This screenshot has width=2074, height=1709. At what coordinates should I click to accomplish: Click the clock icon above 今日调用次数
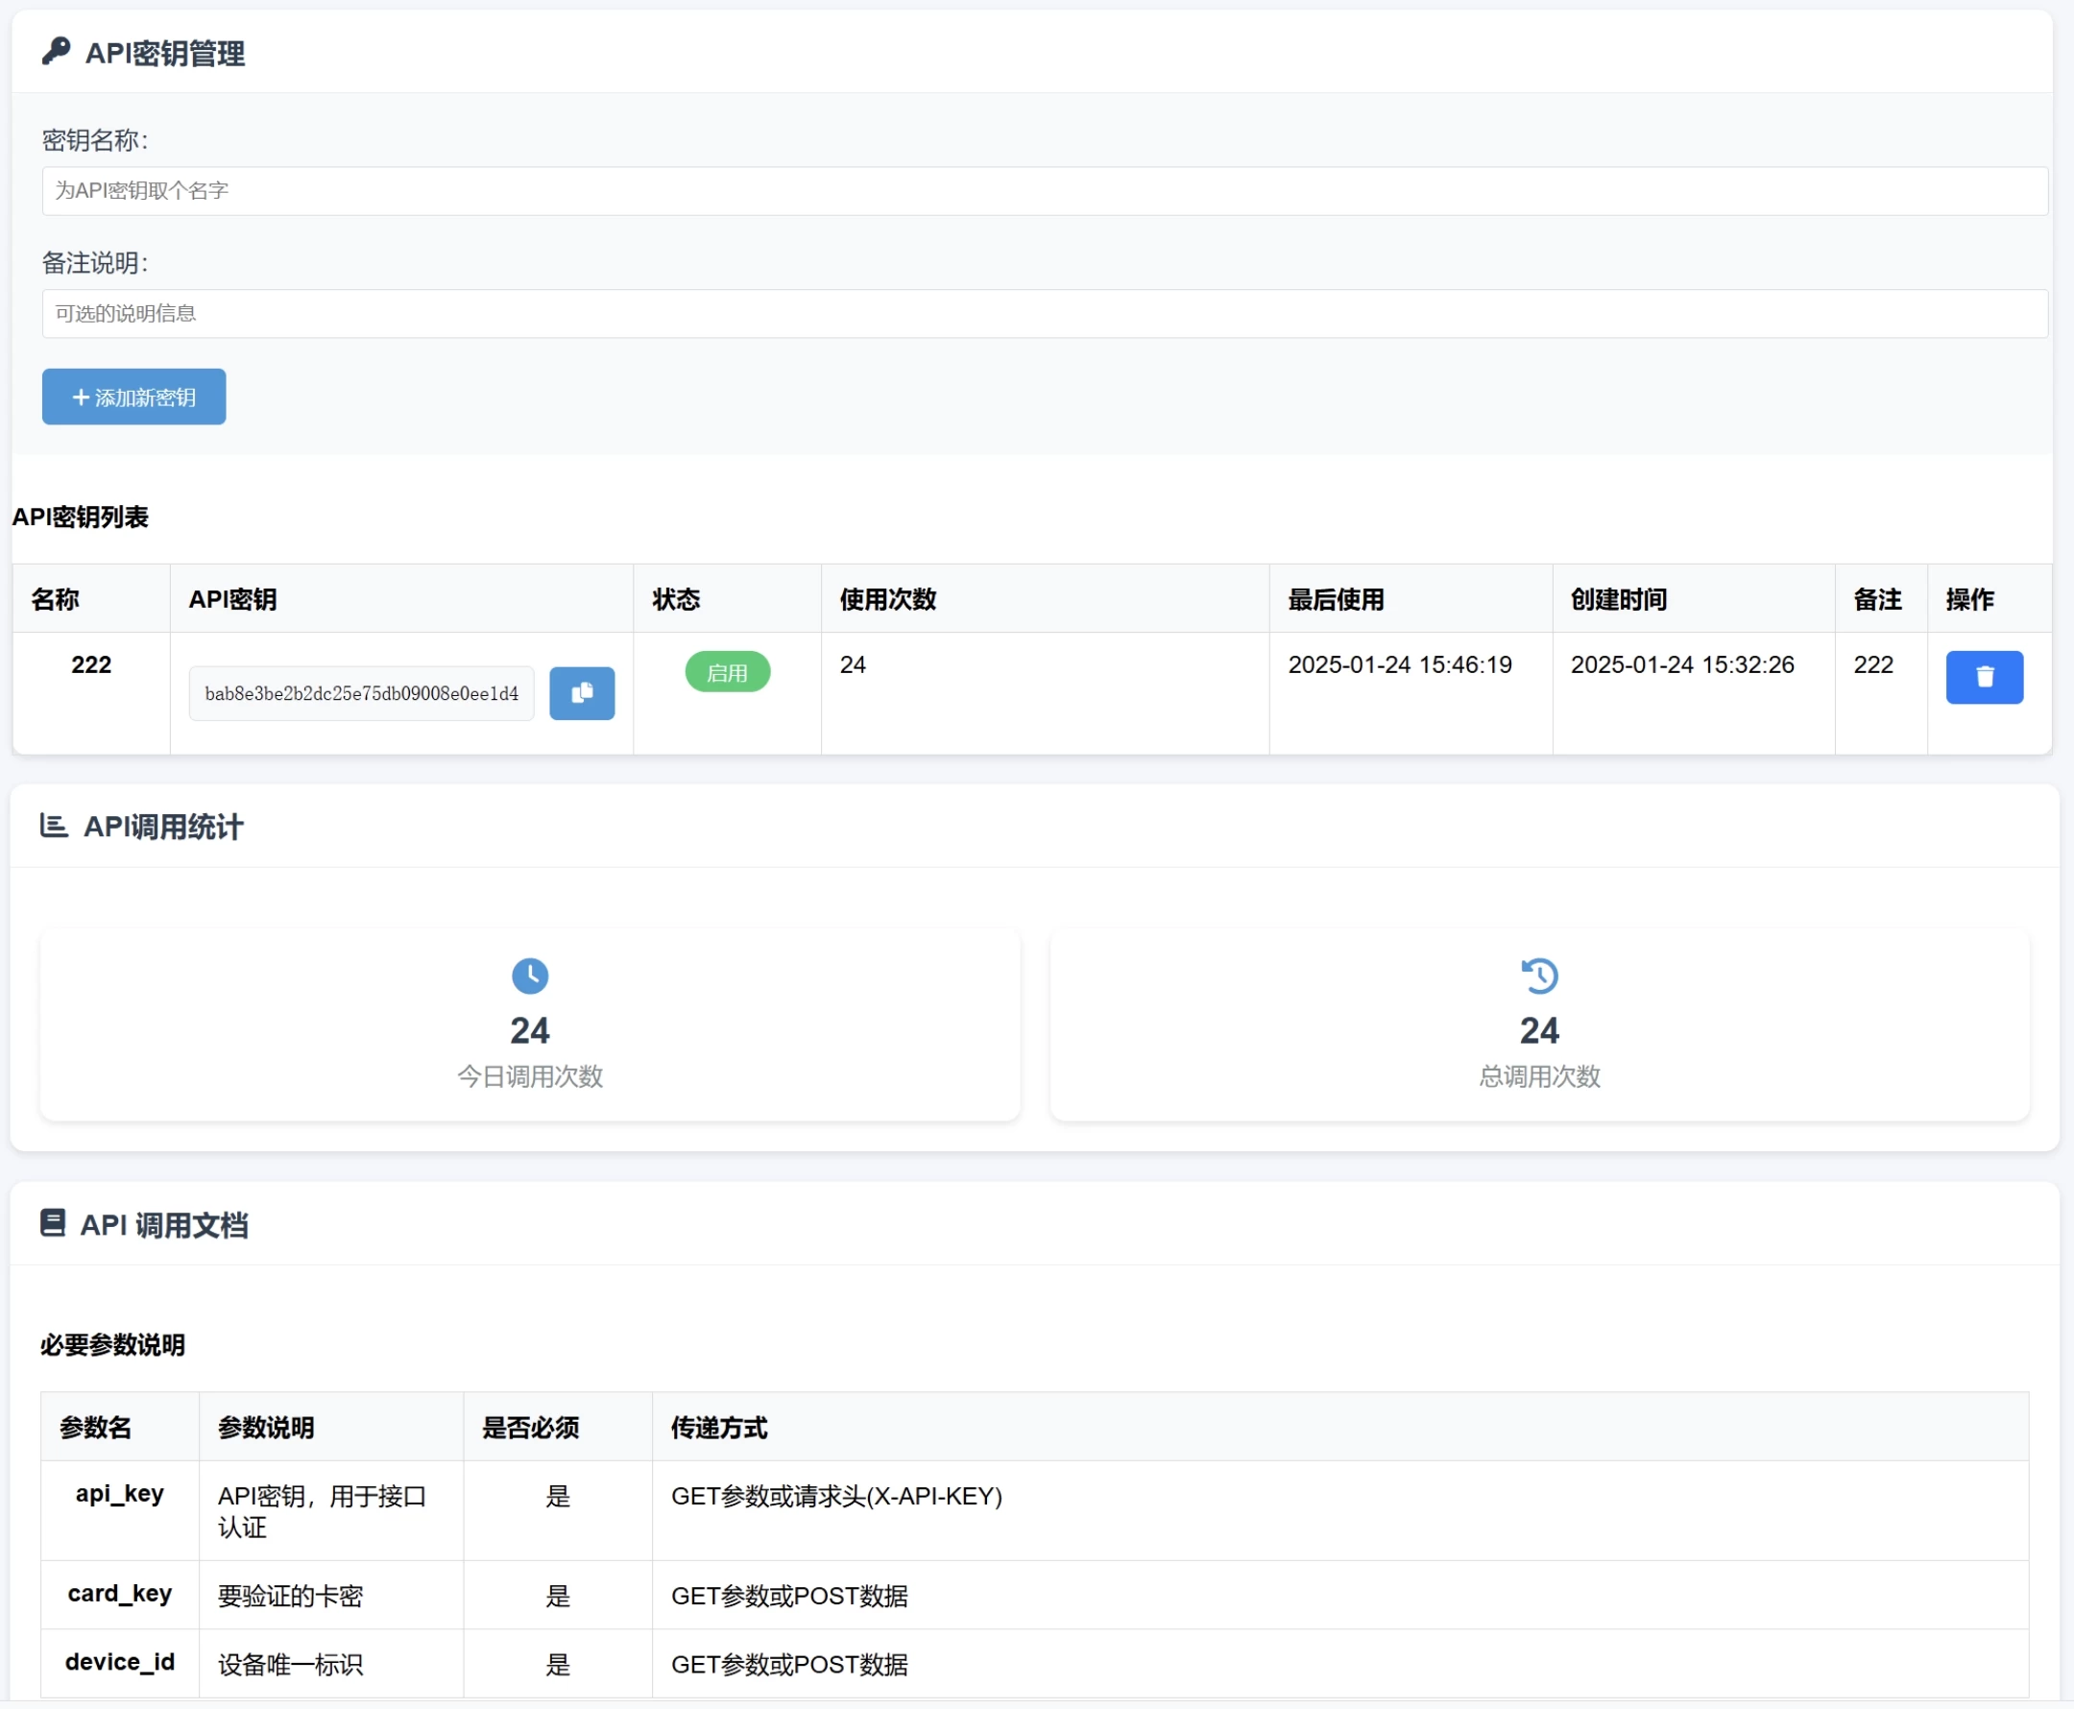click(531, 975)
